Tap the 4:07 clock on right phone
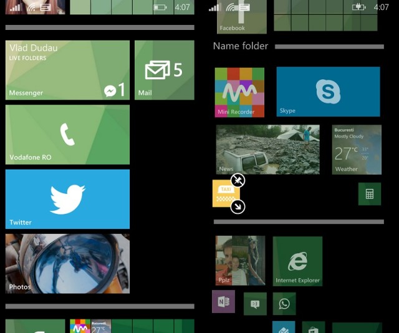The image size is (399, 333). click(x=381, y=7)
